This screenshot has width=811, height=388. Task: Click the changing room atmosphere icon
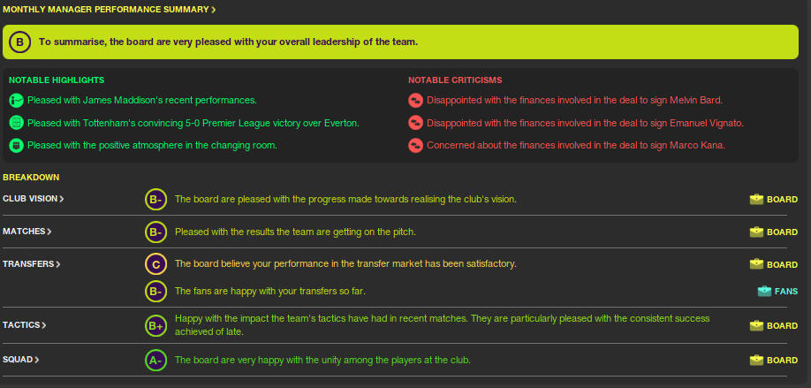(x=16, y=144)
